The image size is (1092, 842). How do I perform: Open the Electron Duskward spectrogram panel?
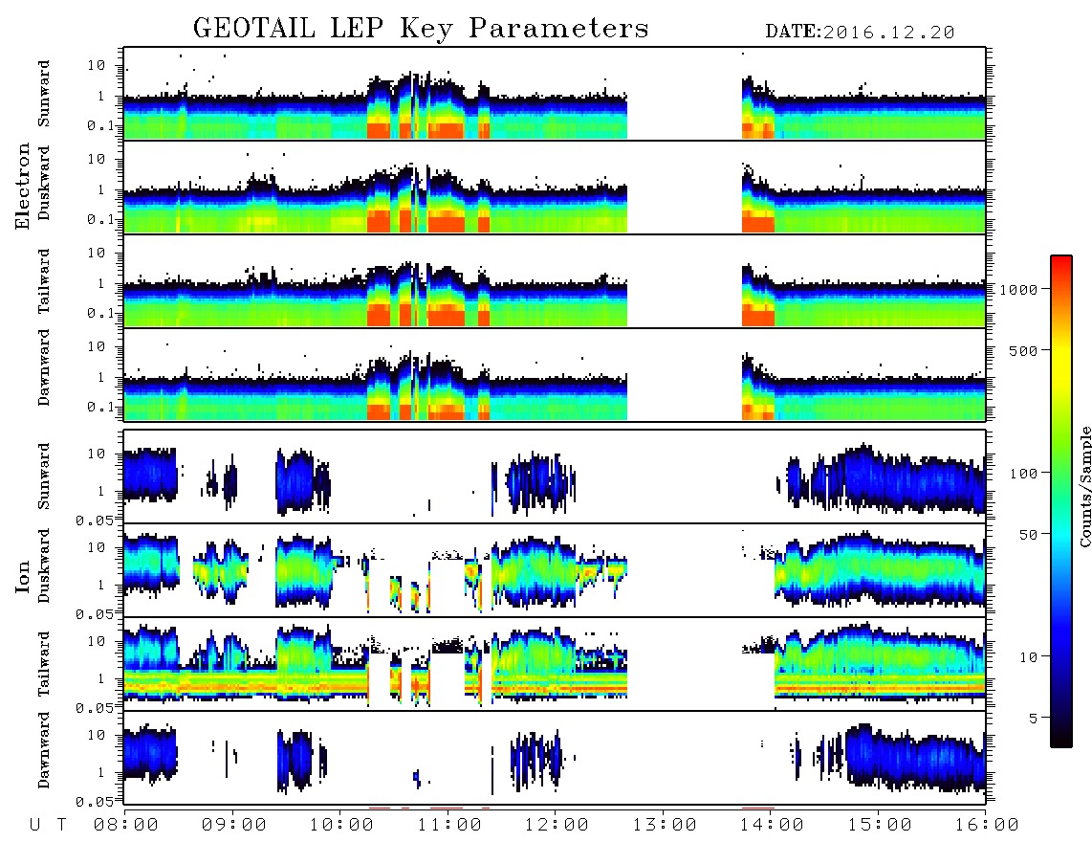tap(555, 187)
